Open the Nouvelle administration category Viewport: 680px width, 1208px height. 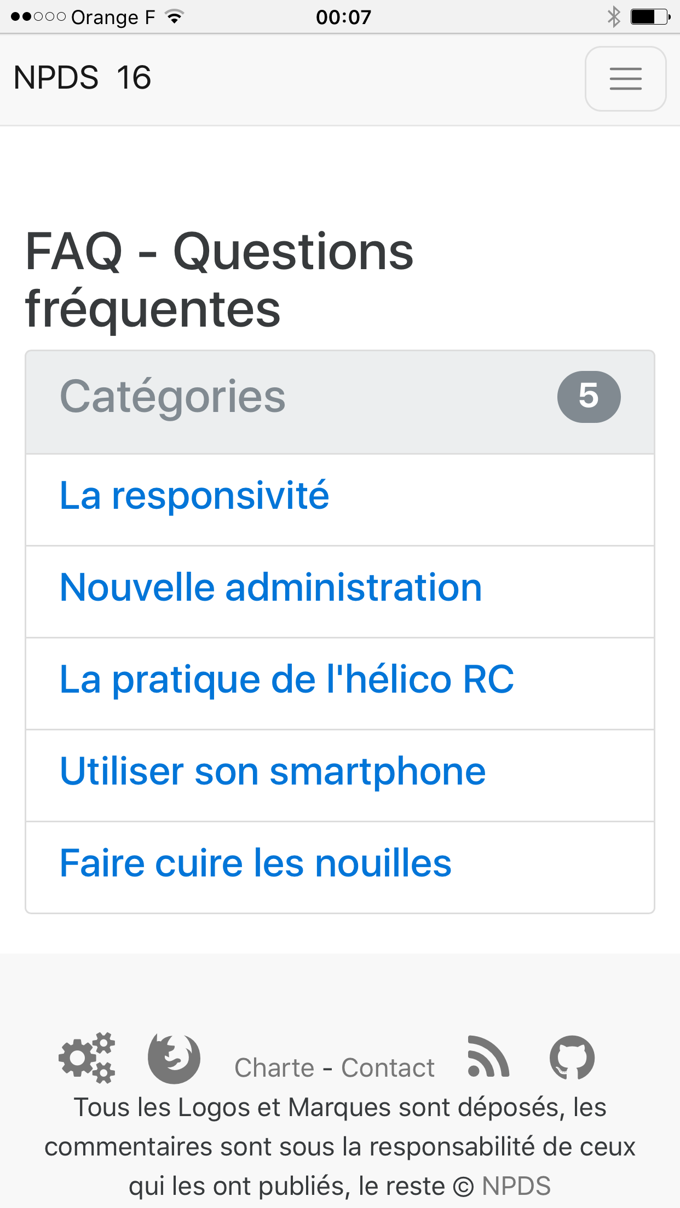click(271, 587)
